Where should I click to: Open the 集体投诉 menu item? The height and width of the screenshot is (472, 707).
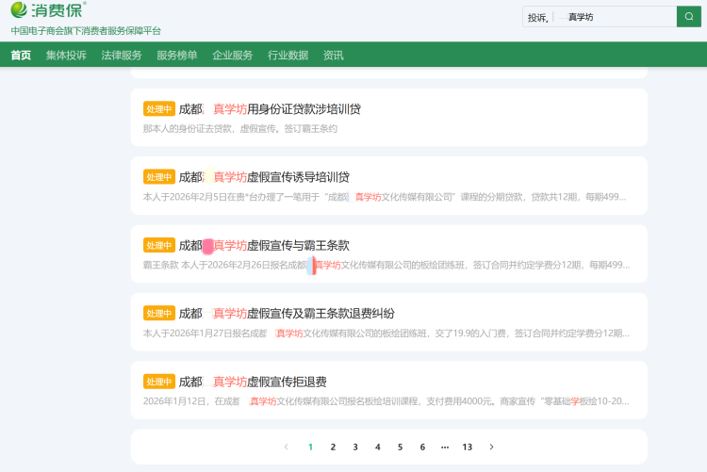pyautogui.click(x=66, y=55)
